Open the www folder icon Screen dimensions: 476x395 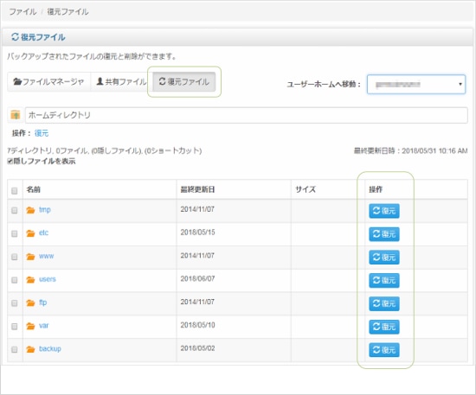pyautogui.click(x=30, y=257)
